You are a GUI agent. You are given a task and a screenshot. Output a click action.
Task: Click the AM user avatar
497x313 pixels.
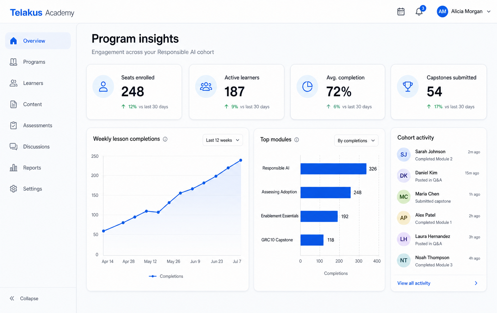(x=442, y=11)
